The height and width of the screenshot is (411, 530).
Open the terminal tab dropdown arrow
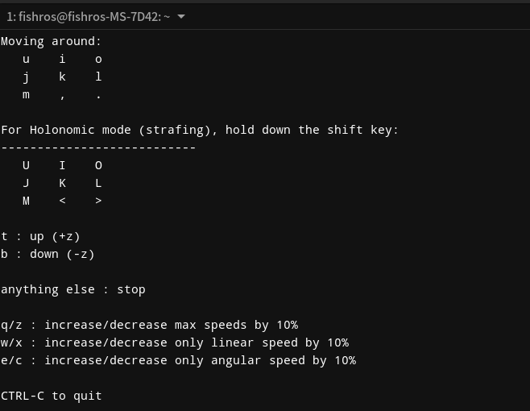(181, 16)
